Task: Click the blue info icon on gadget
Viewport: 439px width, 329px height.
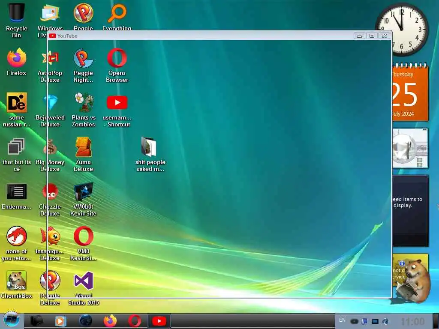Action: pyautogui.click(x=402, y=263)
